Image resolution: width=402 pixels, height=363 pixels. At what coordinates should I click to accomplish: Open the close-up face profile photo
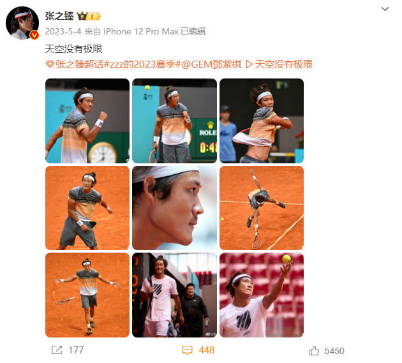click(x=174, y=208)
